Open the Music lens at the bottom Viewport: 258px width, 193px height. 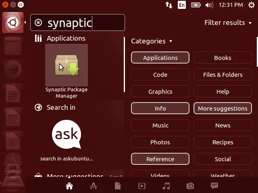point(166,186)
